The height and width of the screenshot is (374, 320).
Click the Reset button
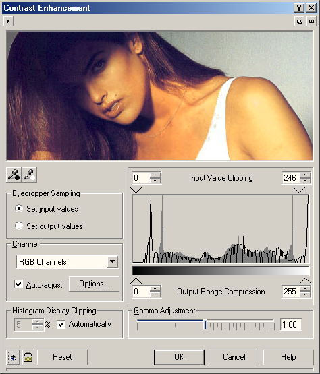pyautogui.click(x=62, y=357)
